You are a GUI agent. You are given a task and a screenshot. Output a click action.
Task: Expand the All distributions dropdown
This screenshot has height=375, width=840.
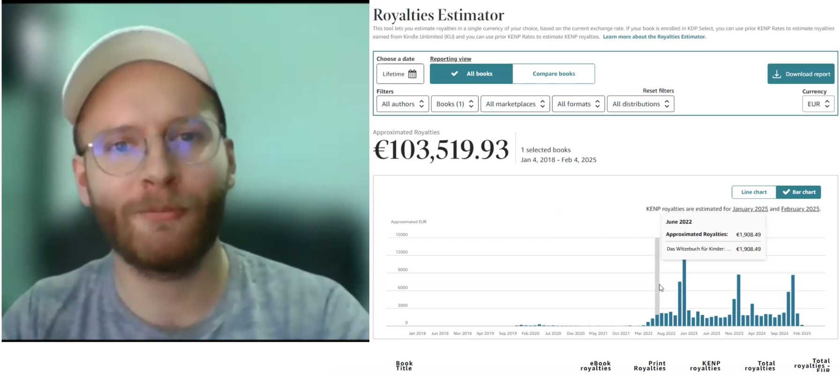click(640, 104)
